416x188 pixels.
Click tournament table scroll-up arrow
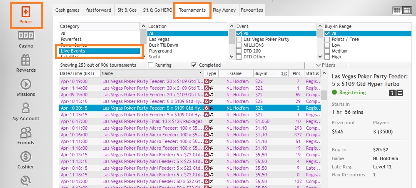click(324, 73)
